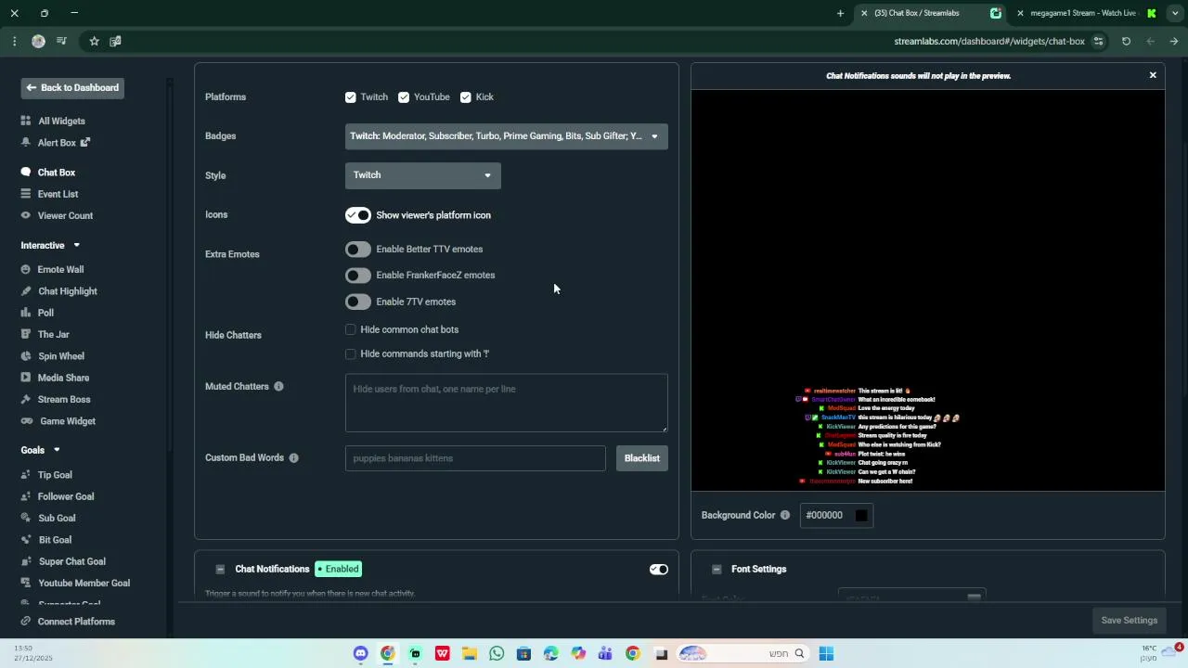Collapse the Goals sidebar section
Screen dimensions: 1188x668
[x=56, y=451]
